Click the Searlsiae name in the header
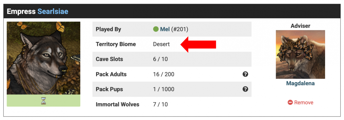 [53, 12]
